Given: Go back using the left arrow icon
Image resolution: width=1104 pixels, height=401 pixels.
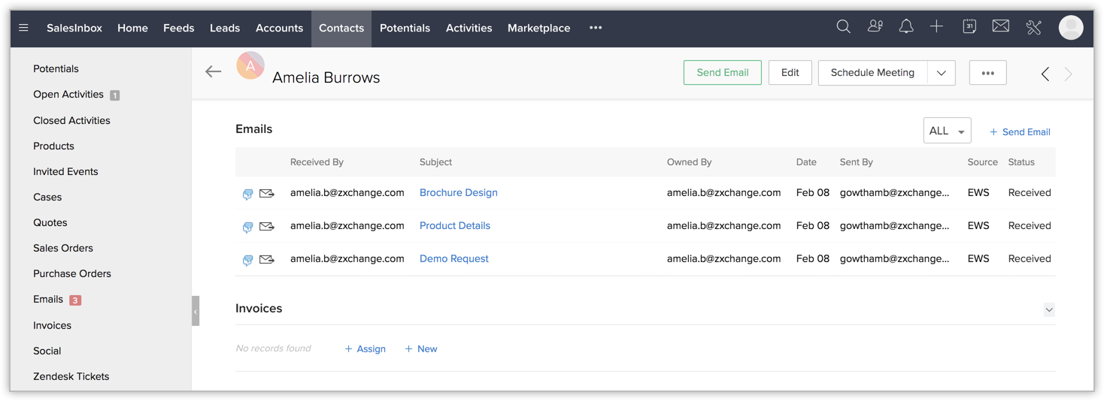Looking at the screenshot, I should coord(214,71).
